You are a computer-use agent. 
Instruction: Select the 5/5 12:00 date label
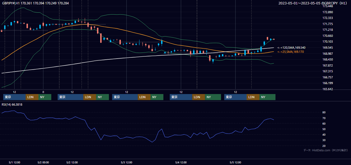pyautogui.click(x=235, y=162)
